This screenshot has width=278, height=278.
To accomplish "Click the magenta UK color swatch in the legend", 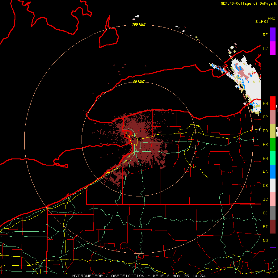I will [273, 48].
